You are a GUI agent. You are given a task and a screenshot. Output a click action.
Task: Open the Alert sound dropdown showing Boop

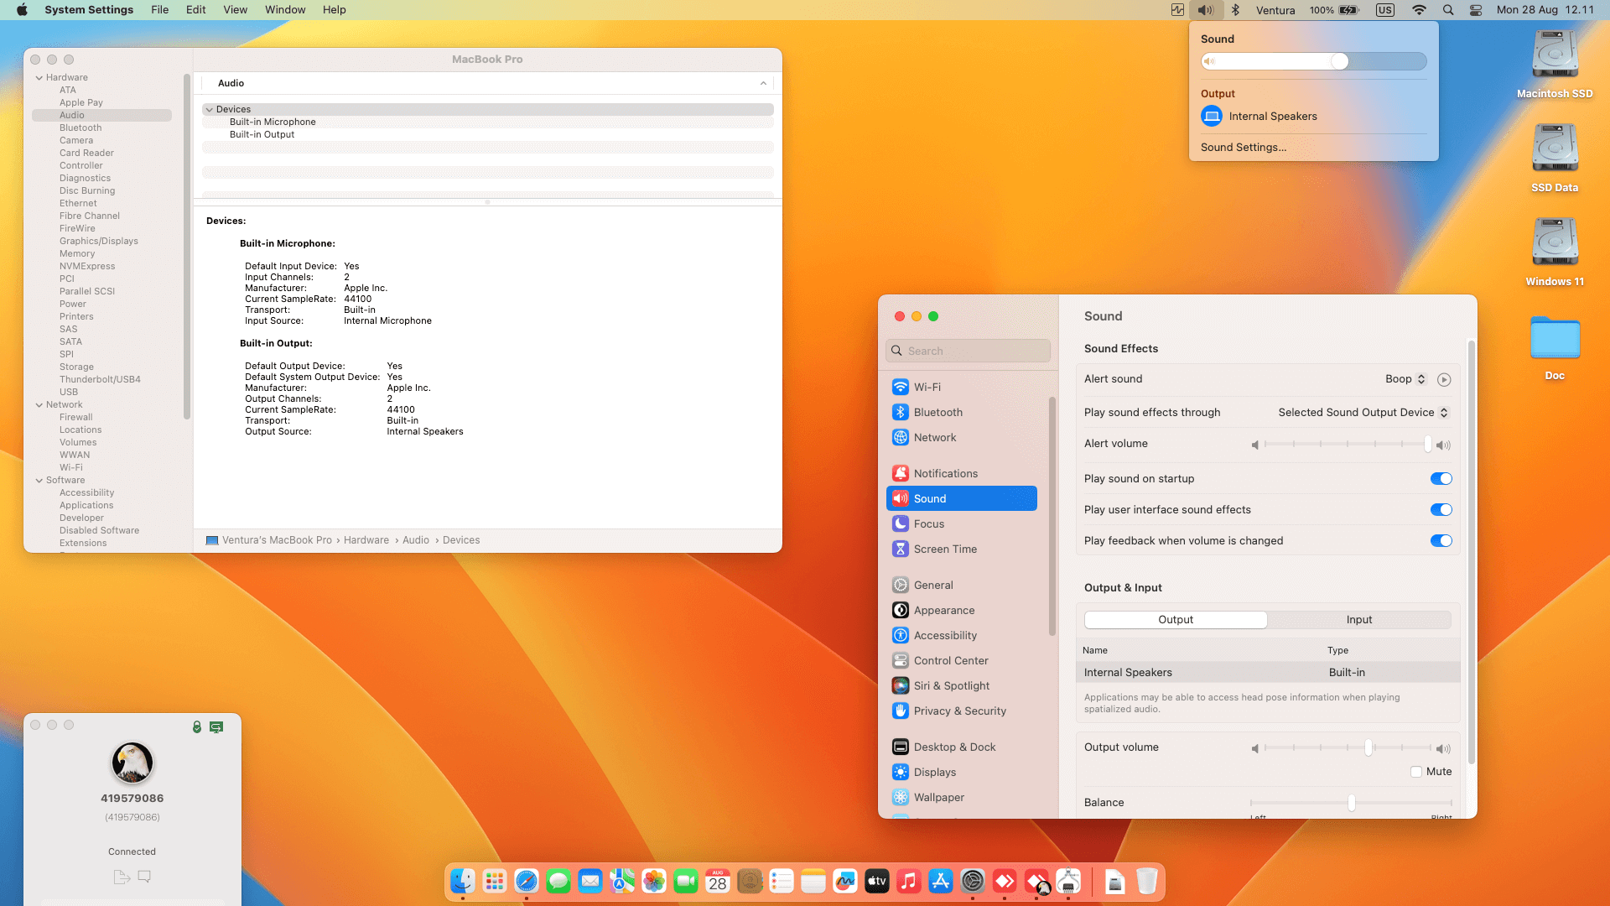tap(1405, 378)
